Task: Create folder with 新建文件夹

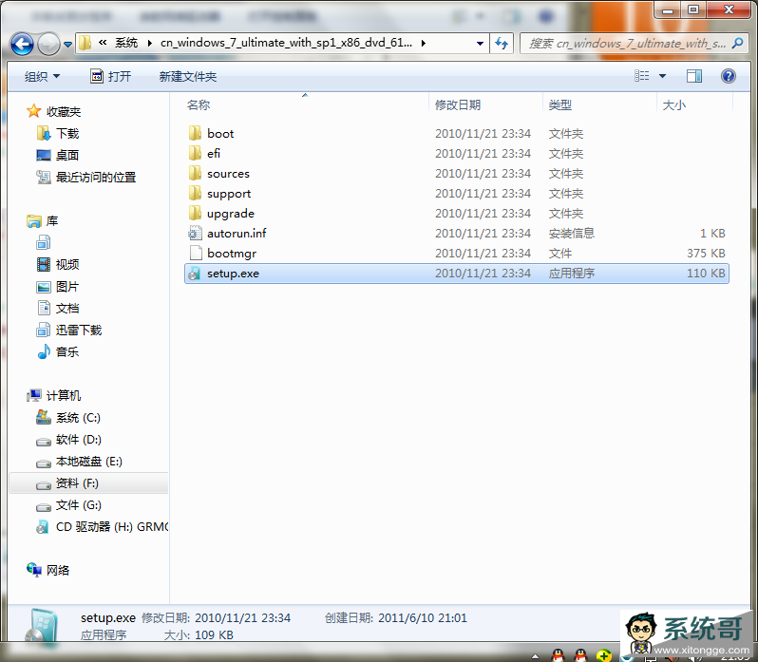Action: [188, 76]
